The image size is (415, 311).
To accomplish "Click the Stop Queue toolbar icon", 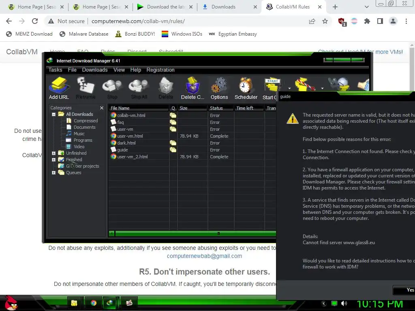I will click(305, 85).
